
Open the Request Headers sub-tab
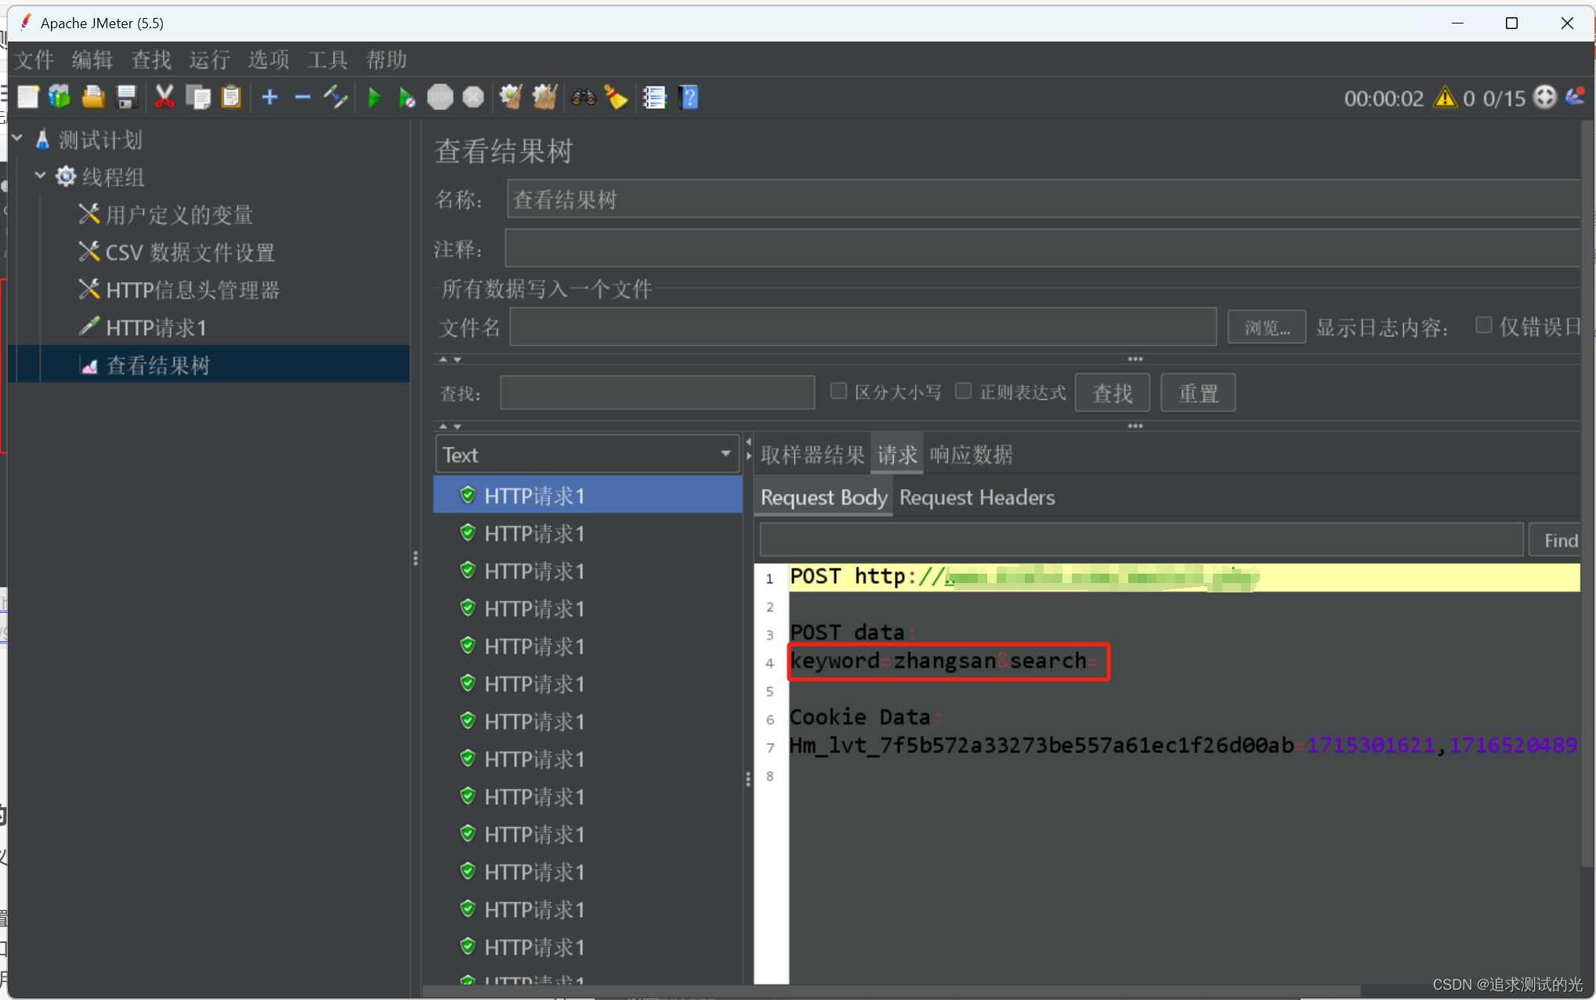(977, 498)
